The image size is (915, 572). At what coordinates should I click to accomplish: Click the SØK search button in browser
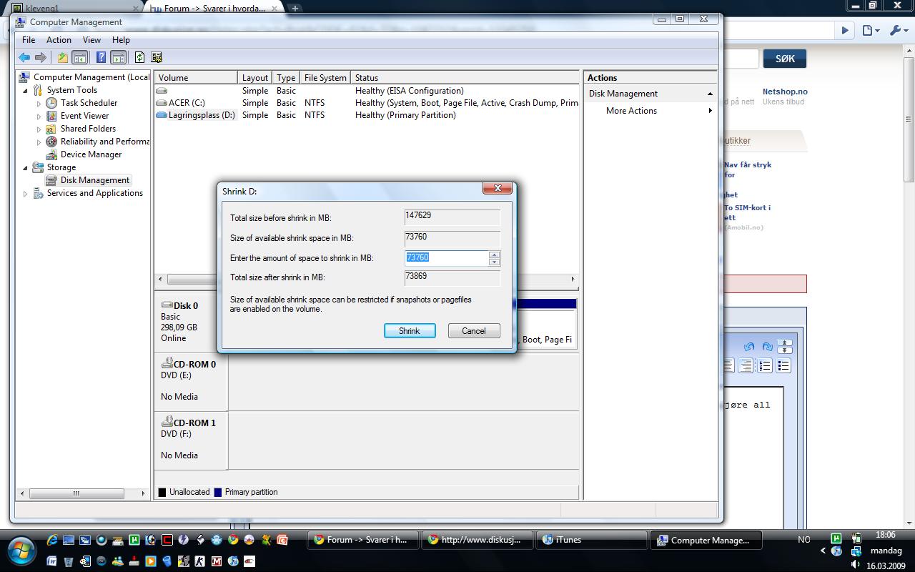coord(785,59)
